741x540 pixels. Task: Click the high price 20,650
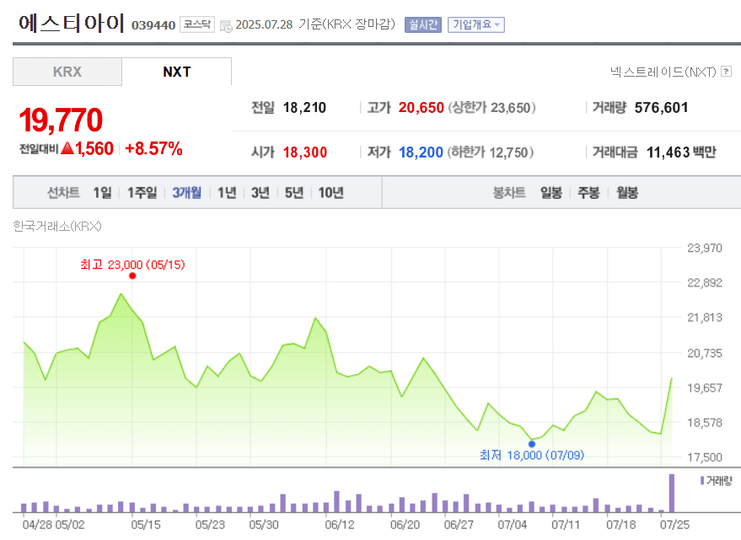click(421, 108)
